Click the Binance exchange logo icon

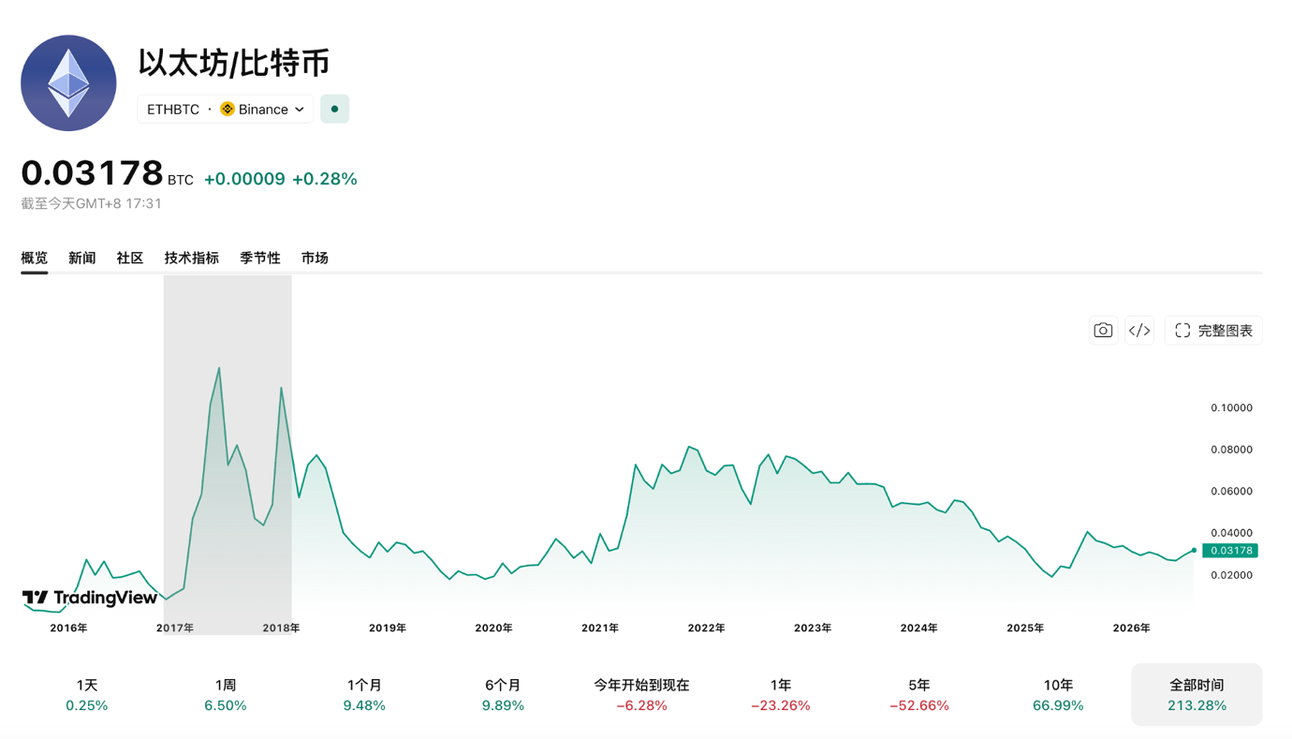click(228, 110)
